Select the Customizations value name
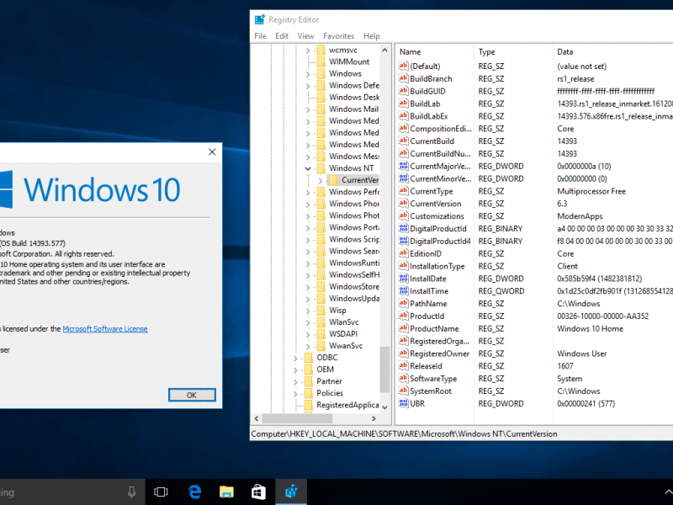Screen dimensions: 673x505 coord(437,216)
